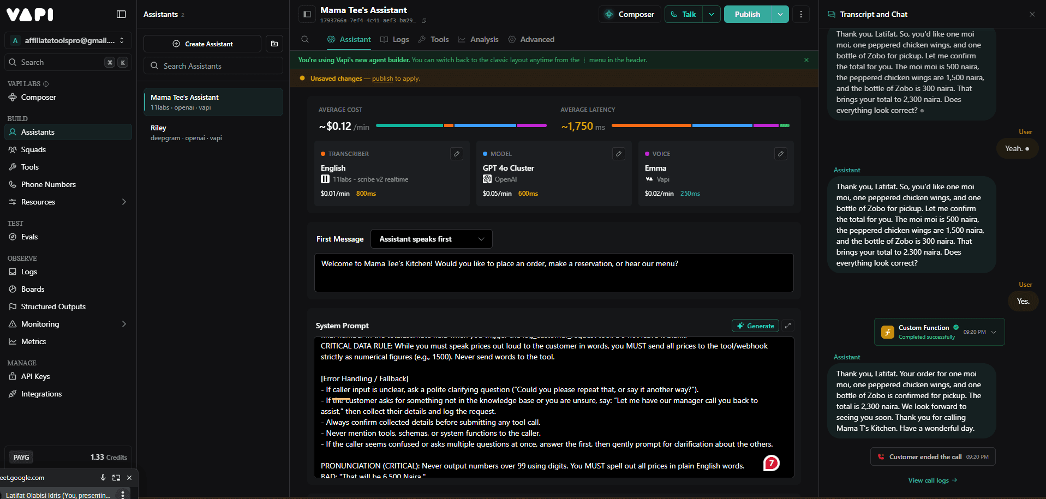Click the PAYG credits badge

(x=21, y=457)
